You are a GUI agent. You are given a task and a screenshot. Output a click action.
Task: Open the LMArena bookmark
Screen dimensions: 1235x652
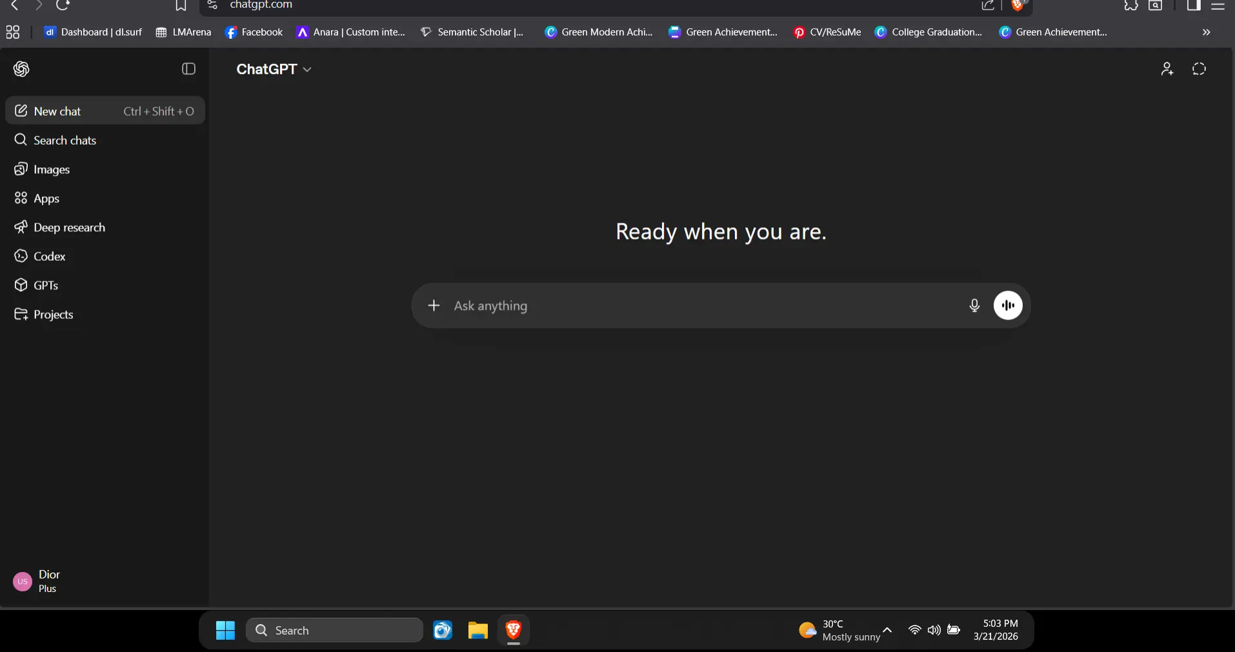click(x=184, y=32)
